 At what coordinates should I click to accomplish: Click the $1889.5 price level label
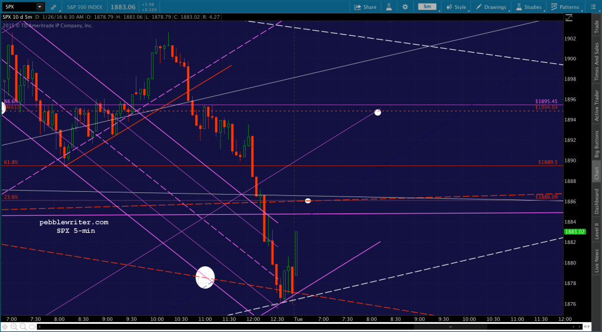(547, 162)
